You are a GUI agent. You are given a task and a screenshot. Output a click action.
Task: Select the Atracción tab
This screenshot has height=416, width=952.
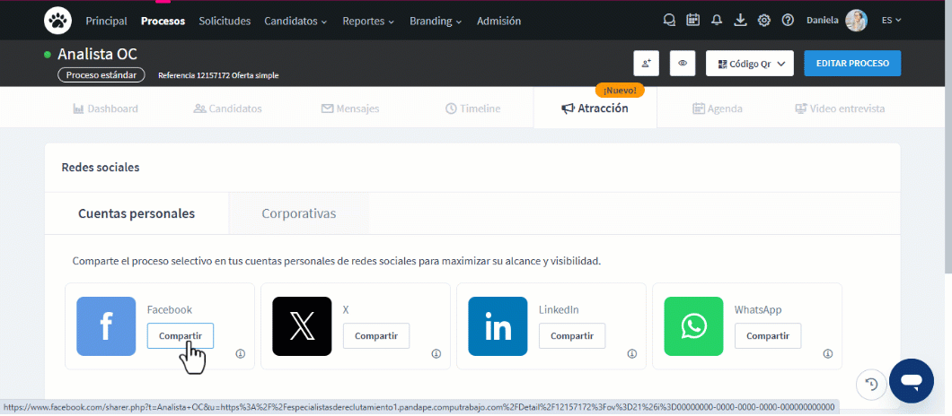[x=595, y=108]
